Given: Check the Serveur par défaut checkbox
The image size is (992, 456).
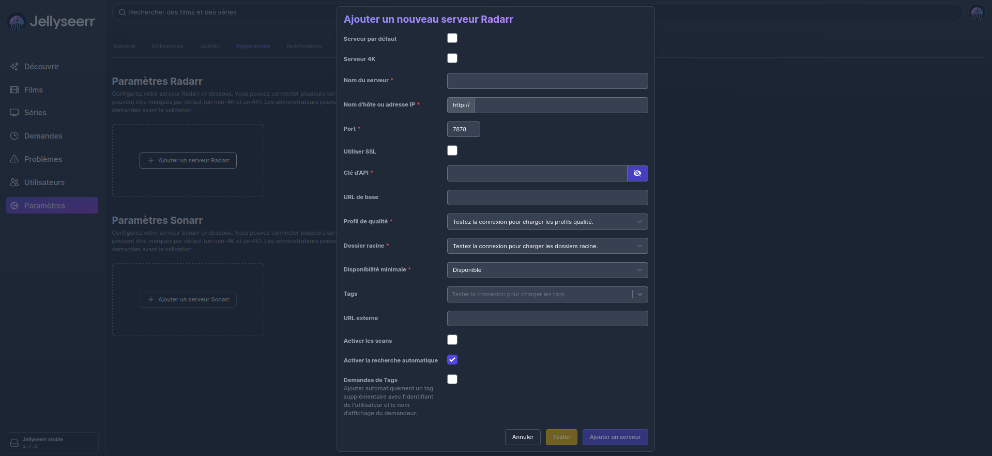Looking at the screenshot, I should click(452, 38).
